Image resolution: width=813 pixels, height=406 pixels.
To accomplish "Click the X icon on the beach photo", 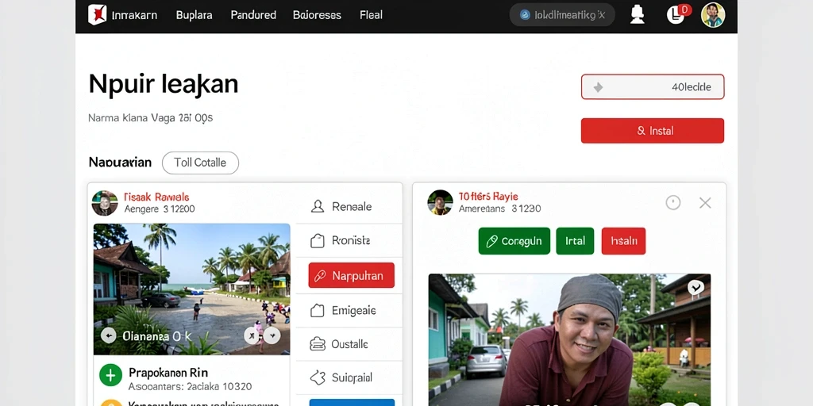I will tap(252, 335).
